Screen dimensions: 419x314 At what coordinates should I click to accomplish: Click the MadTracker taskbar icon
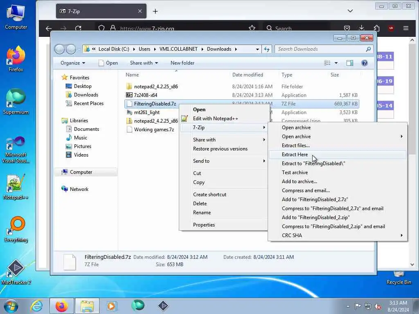163,306
